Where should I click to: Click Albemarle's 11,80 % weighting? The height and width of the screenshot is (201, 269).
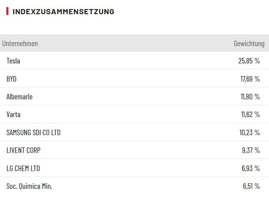[x=250, y=97]
